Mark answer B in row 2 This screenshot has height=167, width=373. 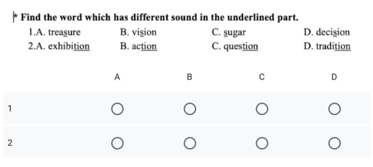189,143
